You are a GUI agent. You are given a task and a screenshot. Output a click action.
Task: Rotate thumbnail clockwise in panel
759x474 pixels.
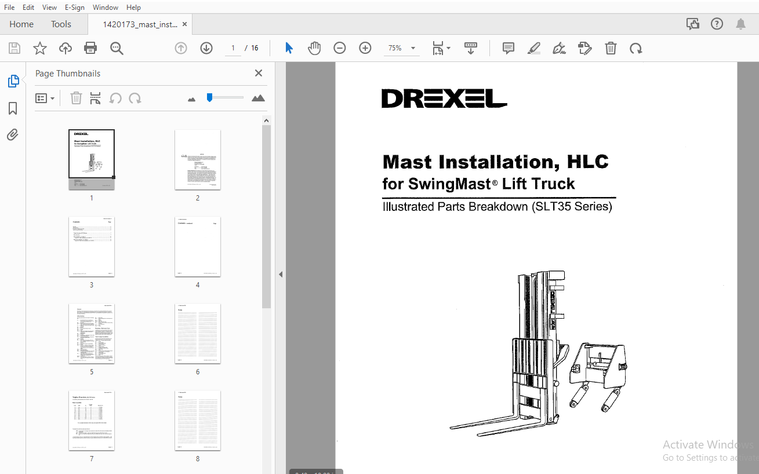[135, 98]
